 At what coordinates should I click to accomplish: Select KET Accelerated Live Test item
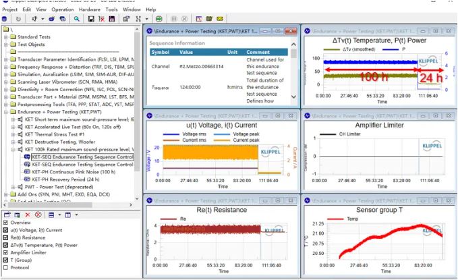point(73,127)
